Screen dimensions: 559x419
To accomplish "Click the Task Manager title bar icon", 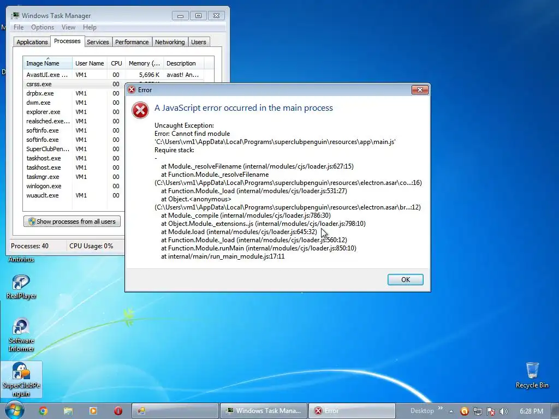I will click(x=15, y=16).
